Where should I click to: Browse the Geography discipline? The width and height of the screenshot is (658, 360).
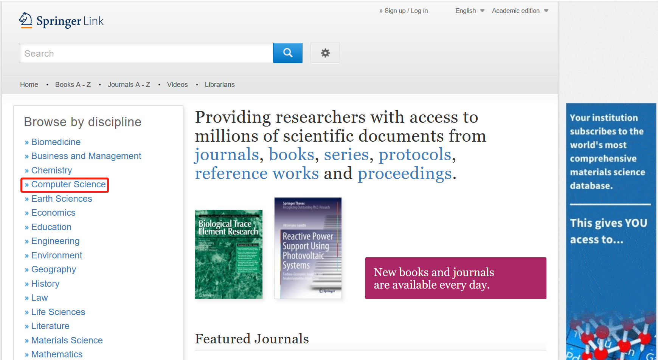pyautogui.click(x=54, y=269)
